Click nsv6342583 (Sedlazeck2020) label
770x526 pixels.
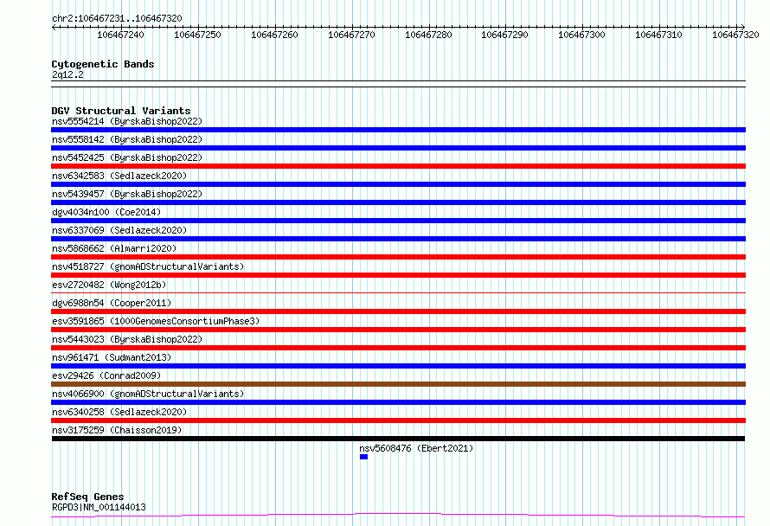tap(119, 176)
